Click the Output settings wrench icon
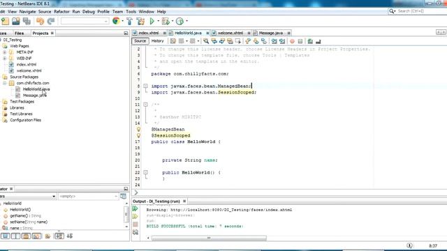447x251 pixels. [x=135, y=232]
